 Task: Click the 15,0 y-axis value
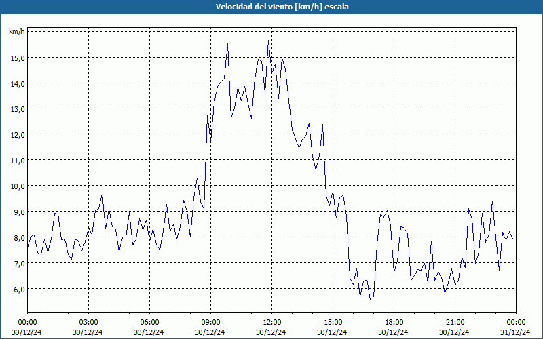point(17,58)
